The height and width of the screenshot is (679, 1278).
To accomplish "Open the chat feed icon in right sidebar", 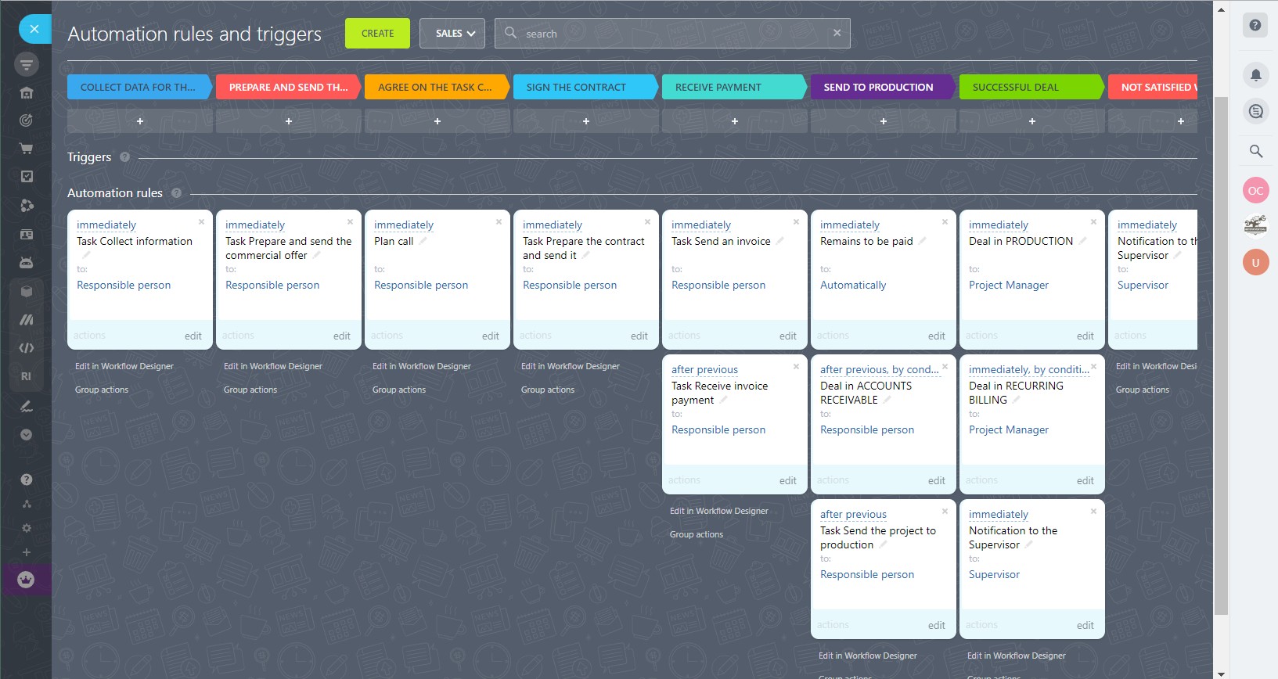I will pos(1255,111).
